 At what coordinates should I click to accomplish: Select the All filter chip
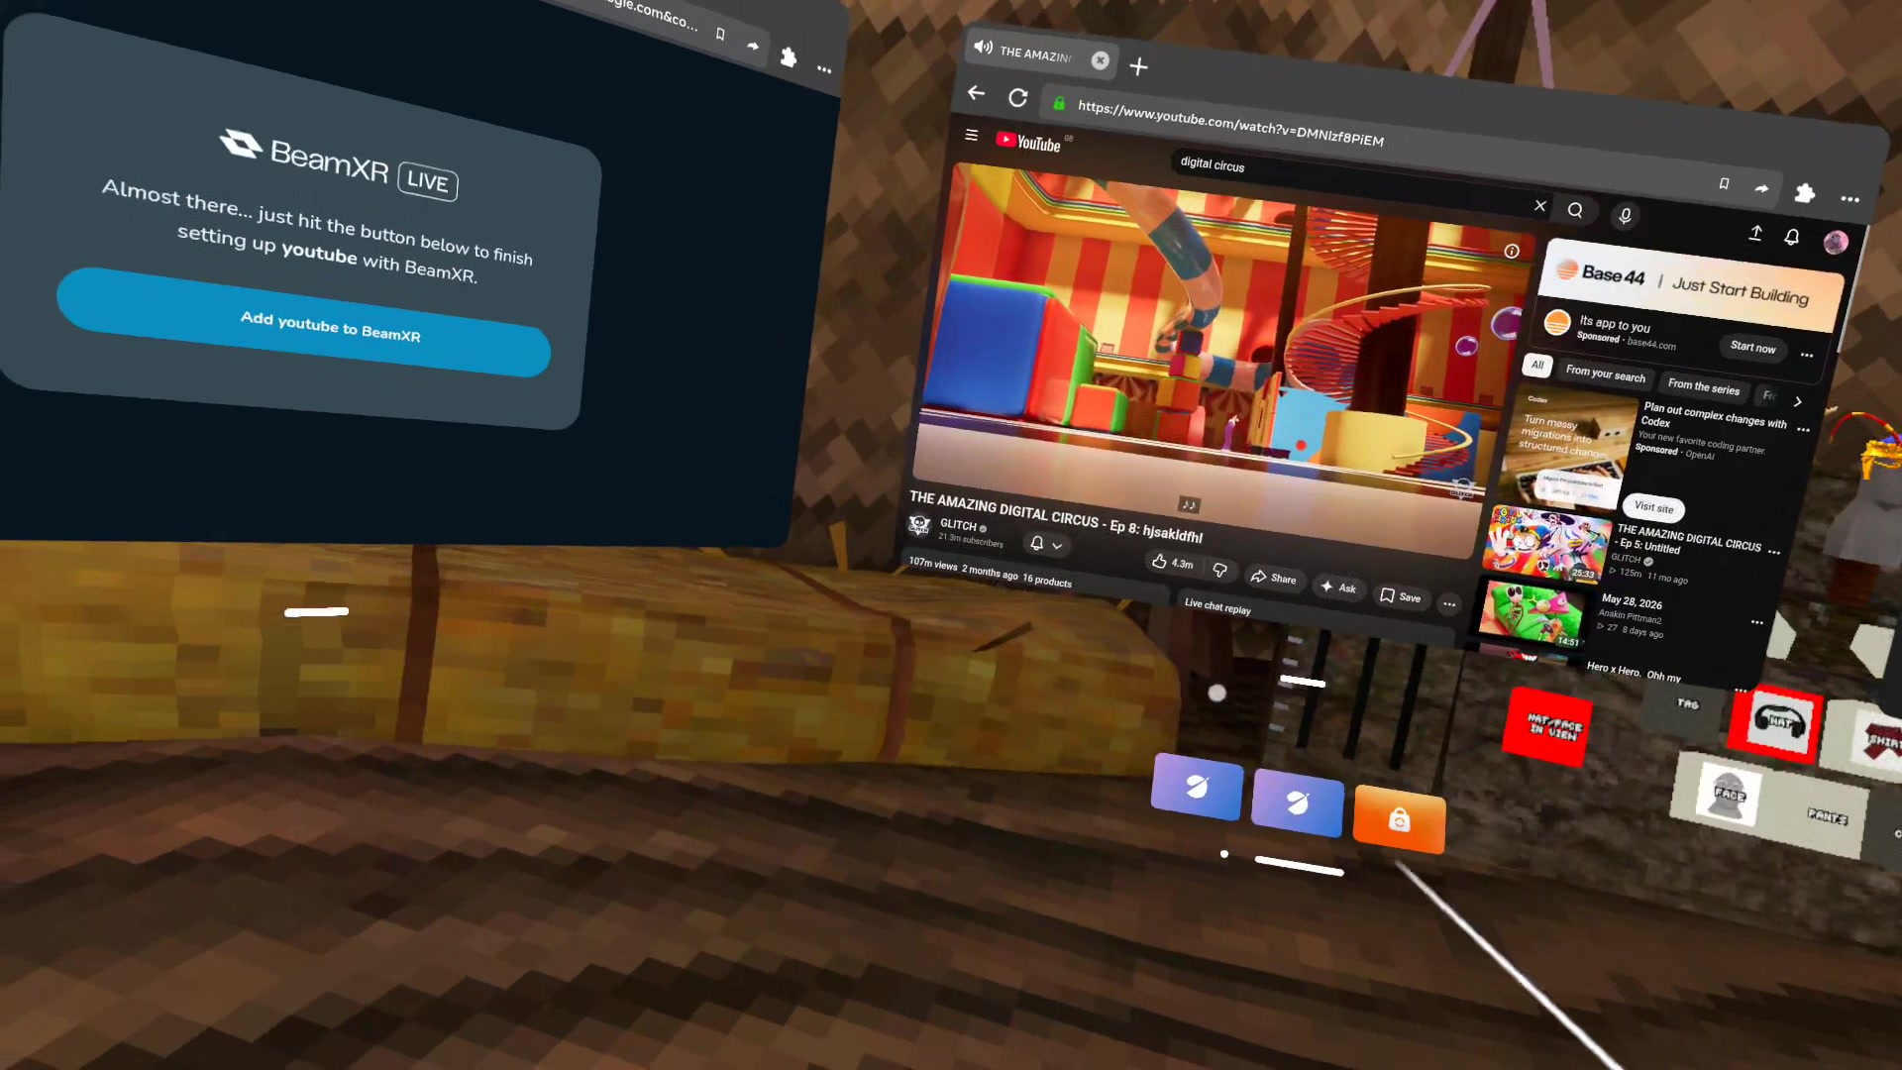pyautogui.click(x=1536, y=365)
